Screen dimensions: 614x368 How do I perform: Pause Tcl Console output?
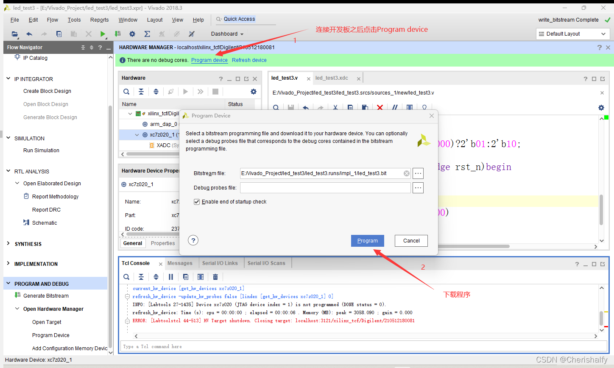171,277
